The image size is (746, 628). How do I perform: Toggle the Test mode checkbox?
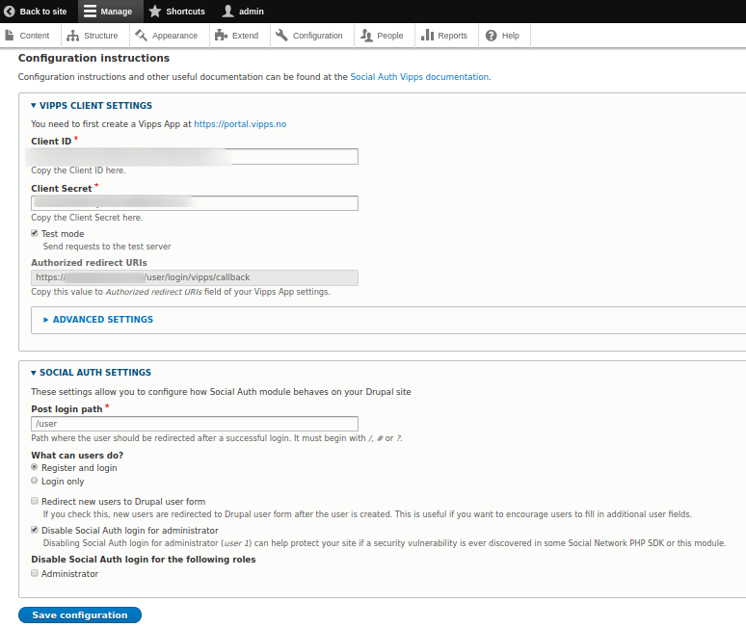point(35,233)
